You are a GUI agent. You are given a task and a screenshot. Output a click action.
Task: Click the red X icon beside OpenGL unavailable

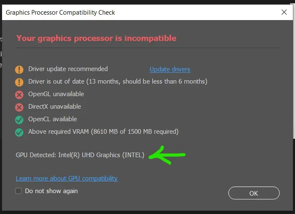click(x=19, y=95)
